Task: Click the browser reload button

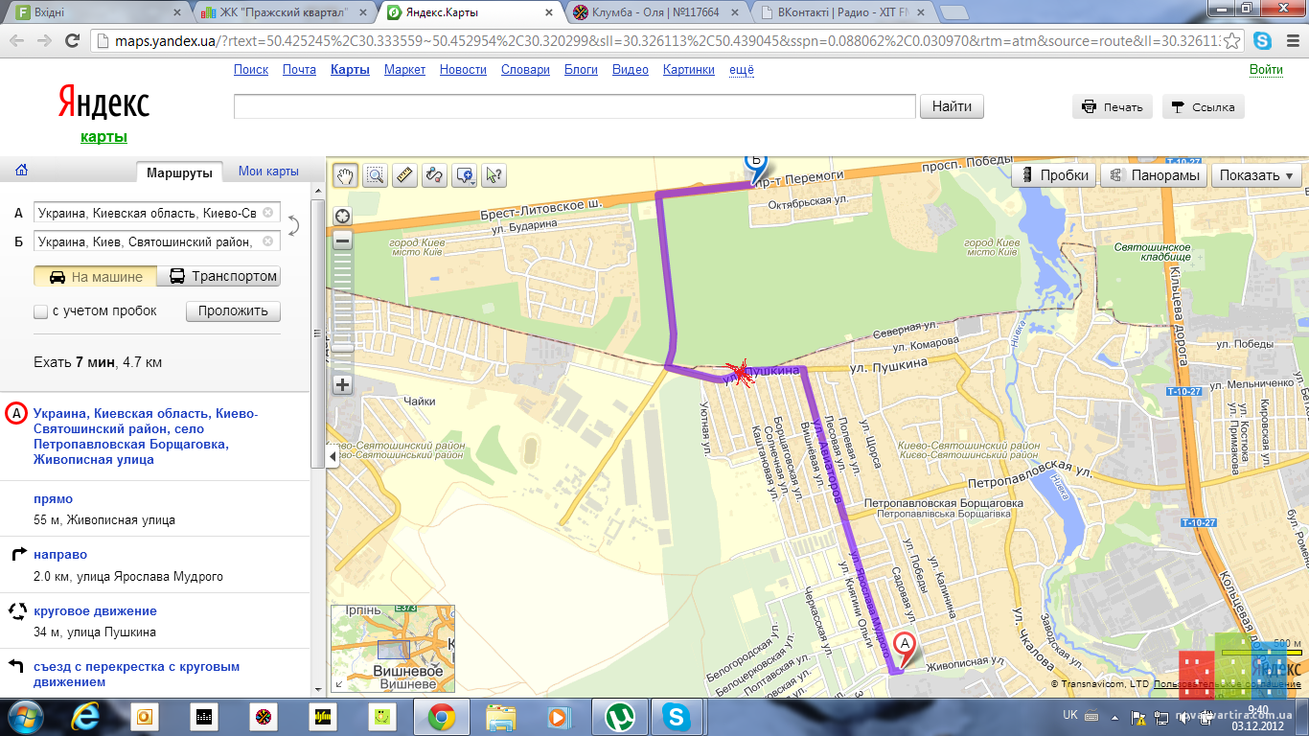Action: 73,41
